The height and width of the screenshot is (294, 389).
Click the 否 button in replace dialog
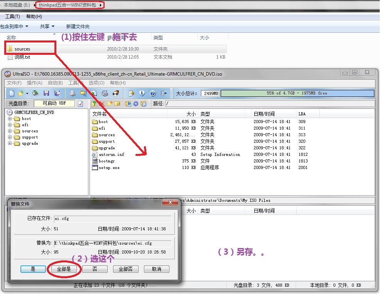[95, 269]
